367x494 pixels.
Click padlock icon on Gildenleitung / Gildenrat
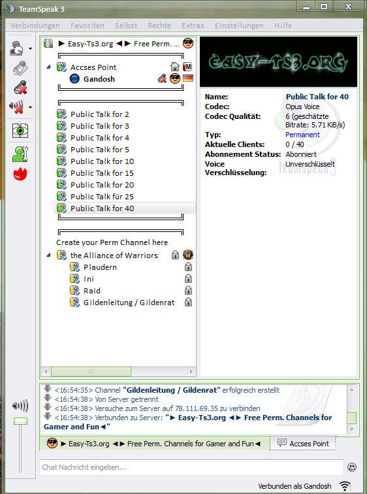[x=188, y=302]
